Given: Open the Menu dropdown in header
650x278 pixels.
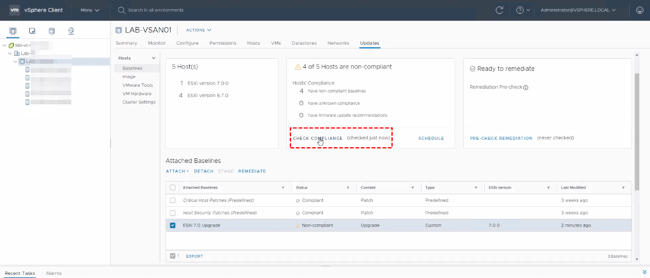Looking at the screenshot, I should click(x=89, y=10).
